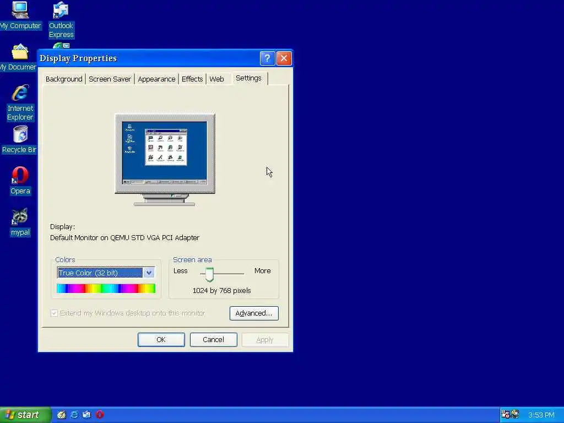Click the Show Desktop quick launch icon
The height and width of the screenshot is (423, 564).
coord(61,415)
